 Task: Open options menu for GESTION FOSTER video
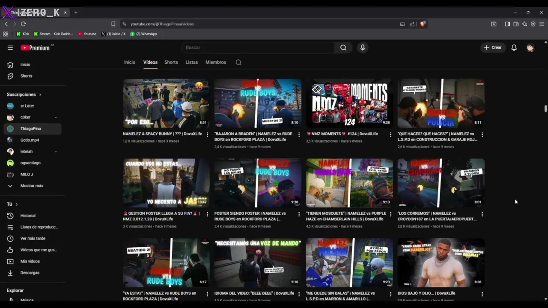(208, 214)
